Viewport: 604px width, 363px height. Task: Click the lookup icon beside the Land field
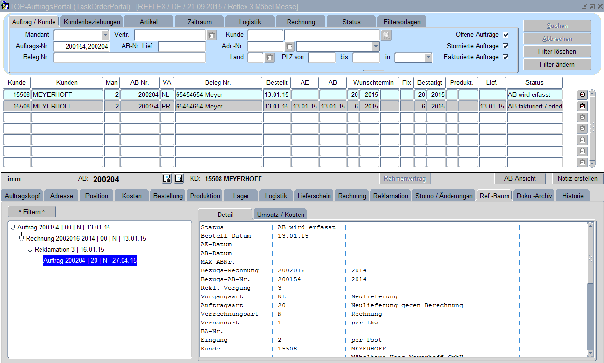(x=269, y=58)
